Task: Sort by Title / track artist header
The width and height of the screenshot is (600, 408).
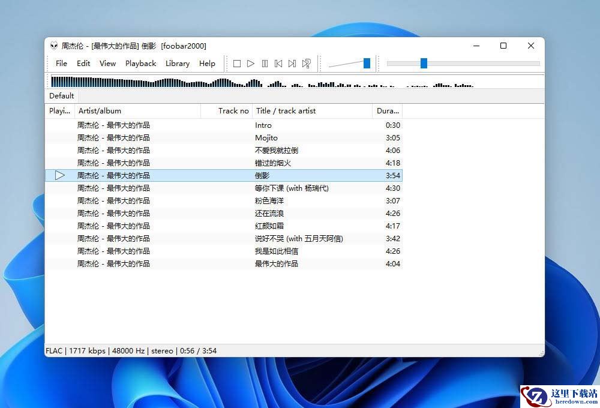Action: 312,111
